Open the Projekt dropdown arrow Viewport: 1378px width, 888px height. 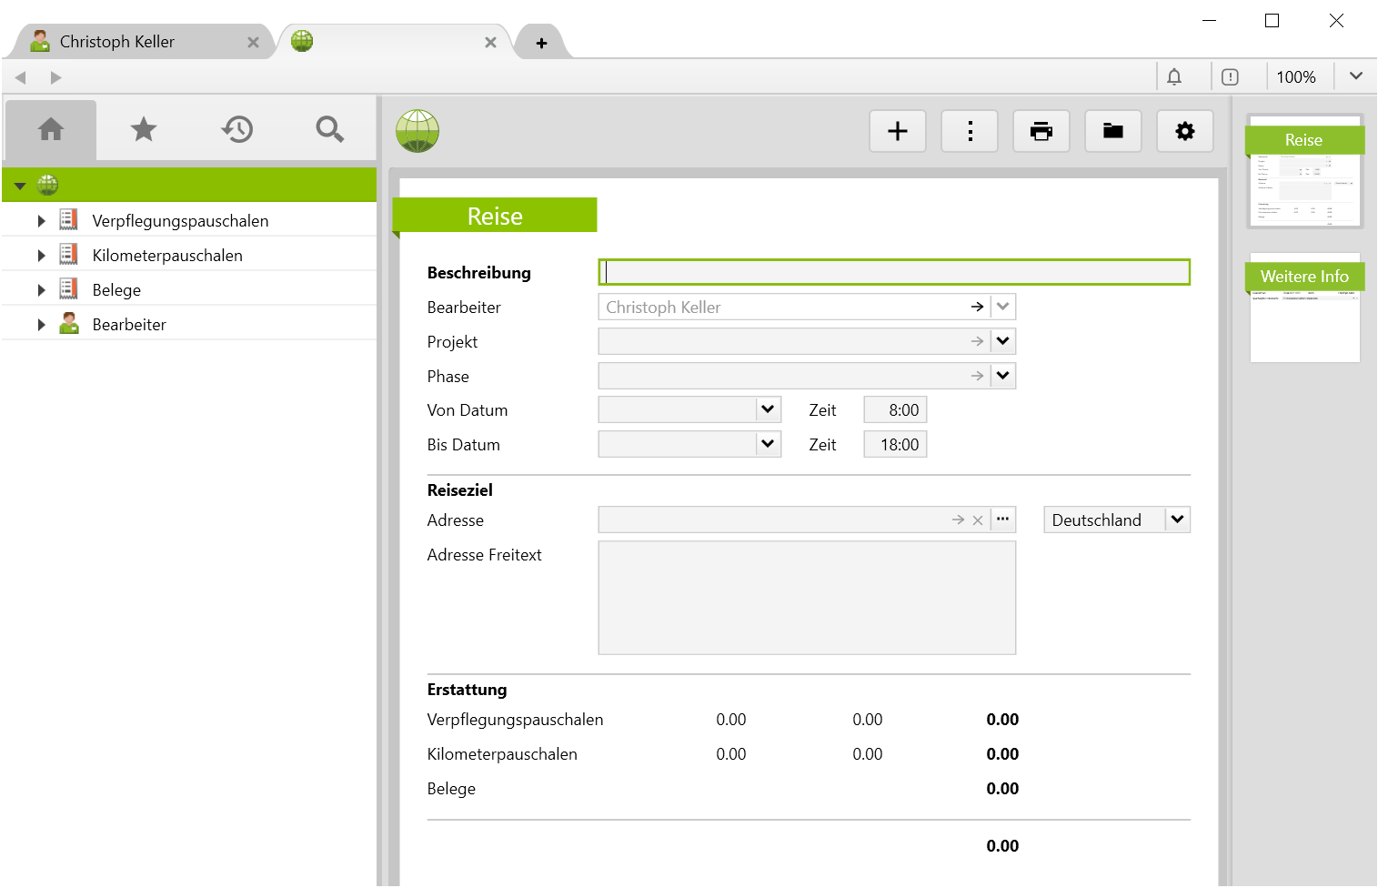pos(1002,342)
